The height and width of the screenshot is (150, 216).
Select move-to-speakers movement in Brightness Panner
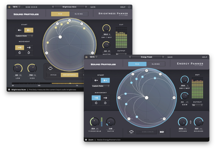coord(19,48)
